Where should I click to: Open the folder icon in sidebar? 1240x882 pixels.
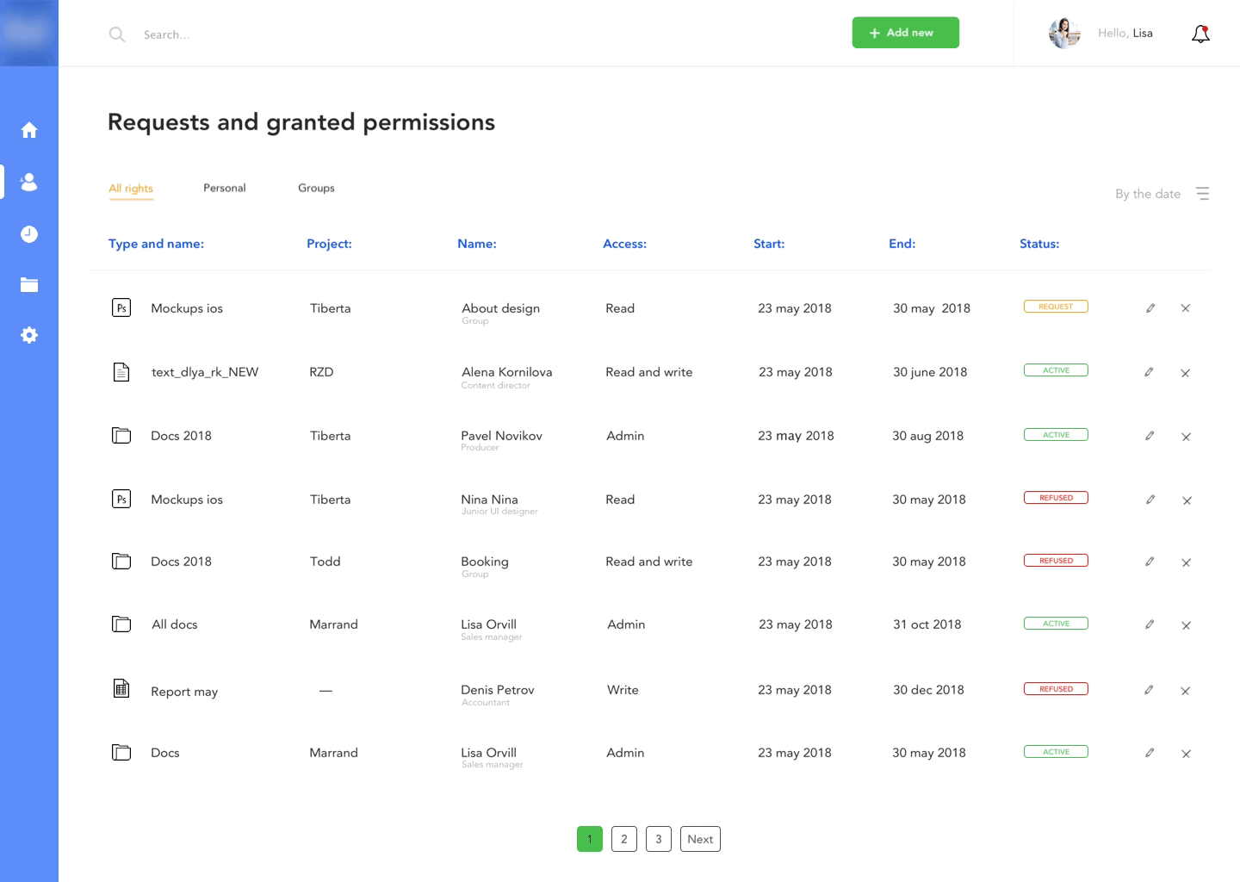[x=29, y=285]
